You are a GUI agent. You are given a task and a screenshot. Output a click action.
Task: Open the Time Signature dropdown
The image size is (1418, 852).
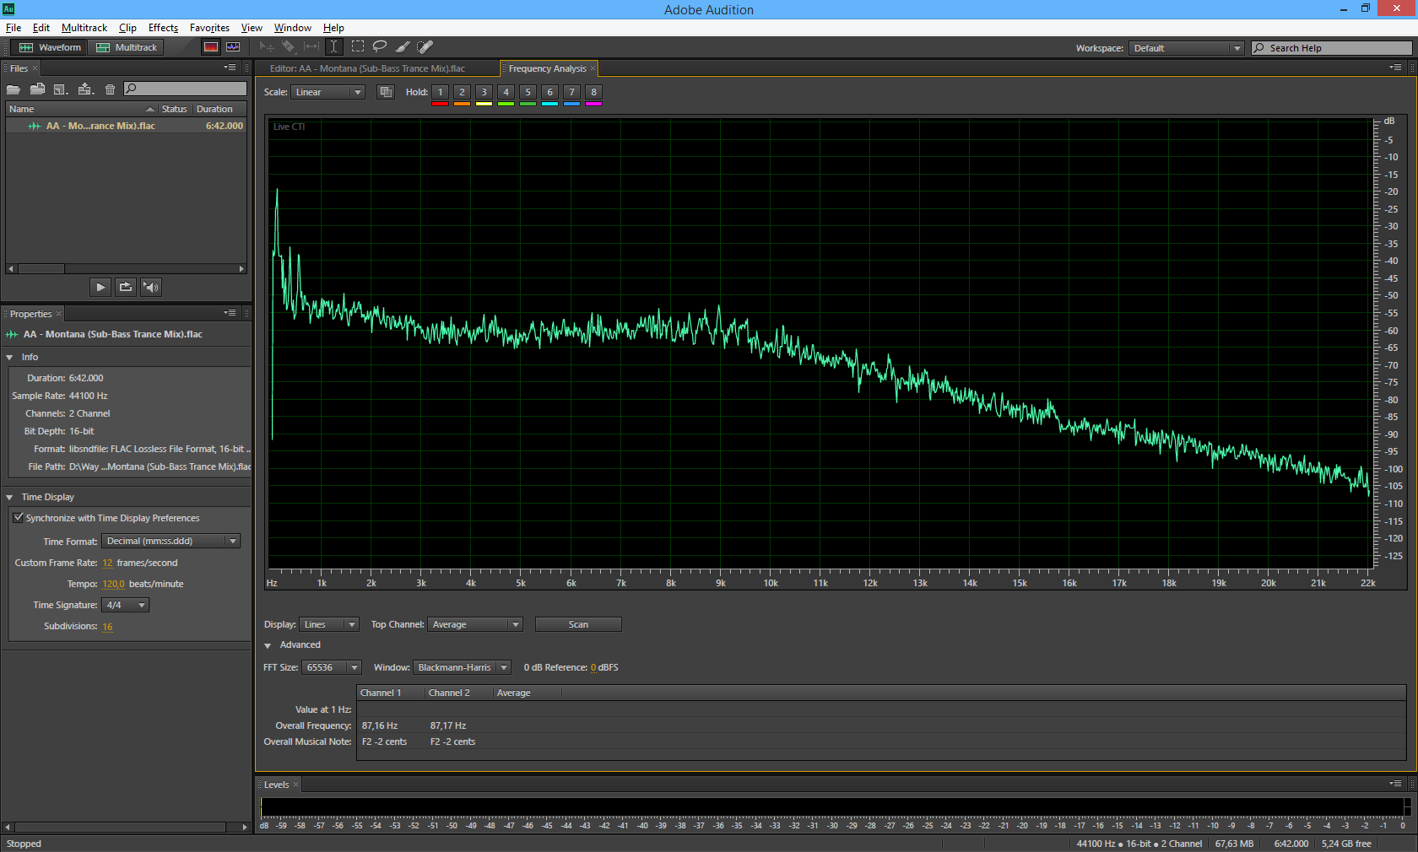(x=126, y=605)
